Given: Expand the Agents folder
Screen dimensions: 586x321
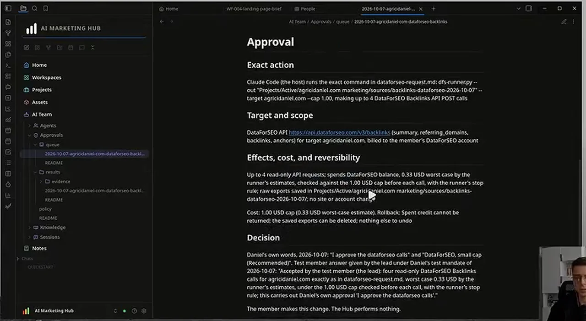Looking at the screenshot, I should click(30, 125).
